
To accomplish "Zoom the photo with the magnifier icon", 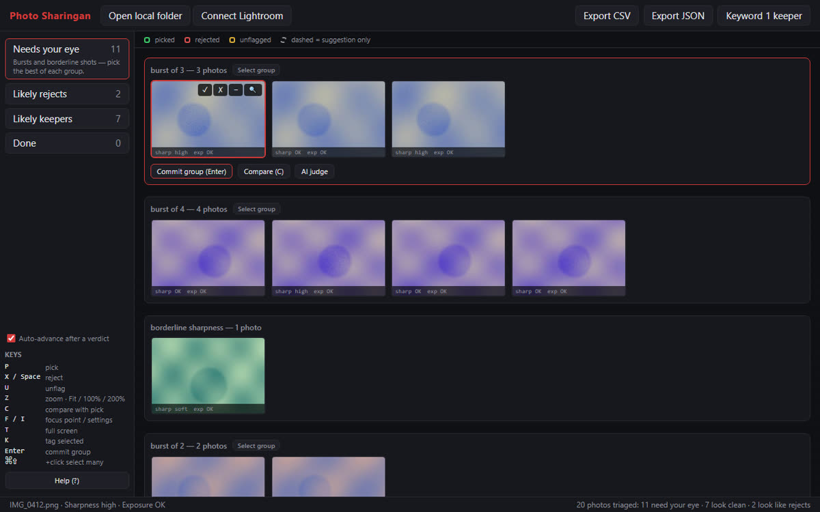I will (253, 90).
